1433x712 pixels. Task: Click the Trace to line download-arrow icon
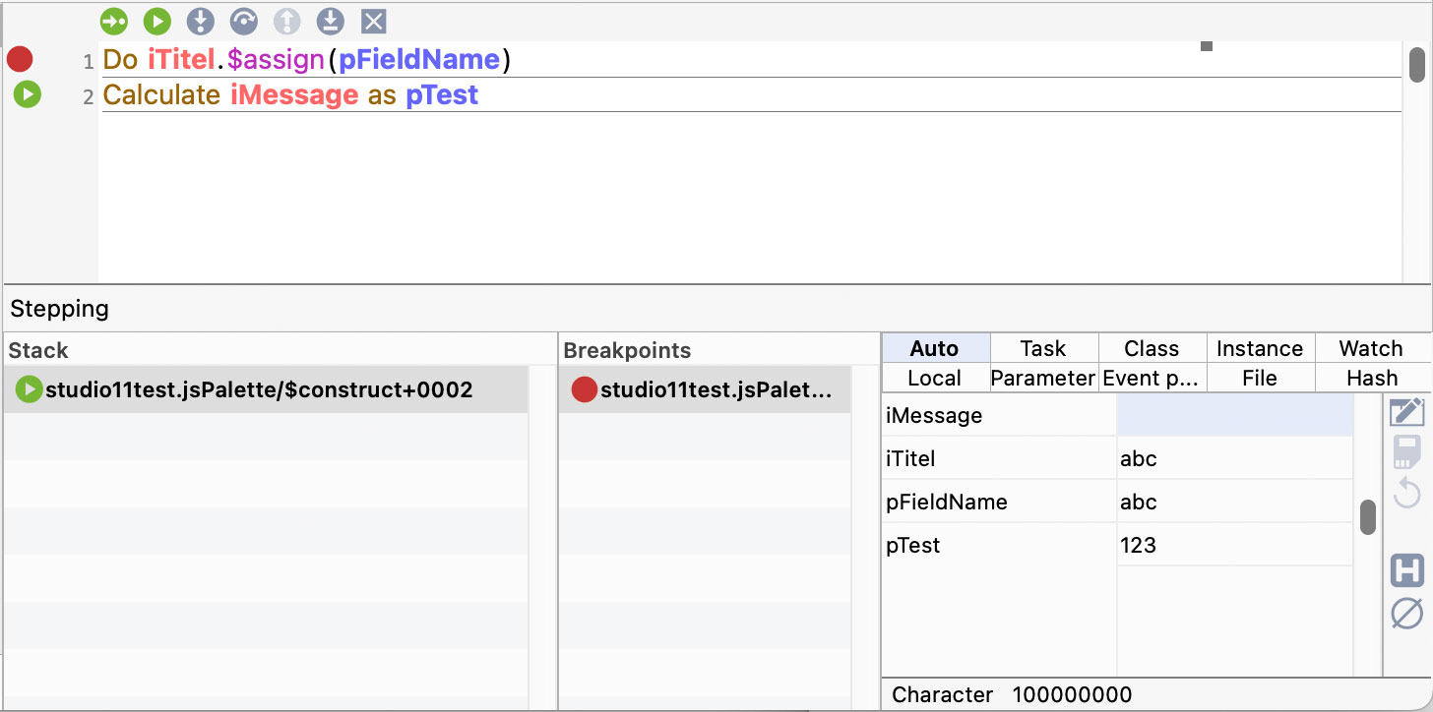(x=330, y=21)
